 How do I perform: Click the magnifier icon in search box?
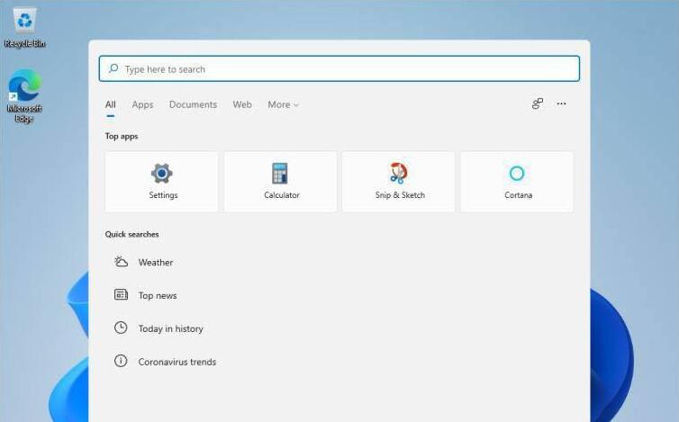click(113, 68)
